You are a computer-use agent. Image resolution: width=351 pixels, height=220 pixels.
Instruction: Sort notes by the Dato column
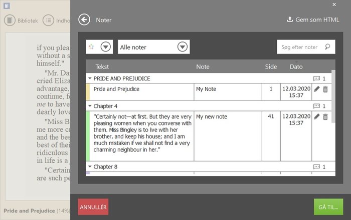pos(296,66)
